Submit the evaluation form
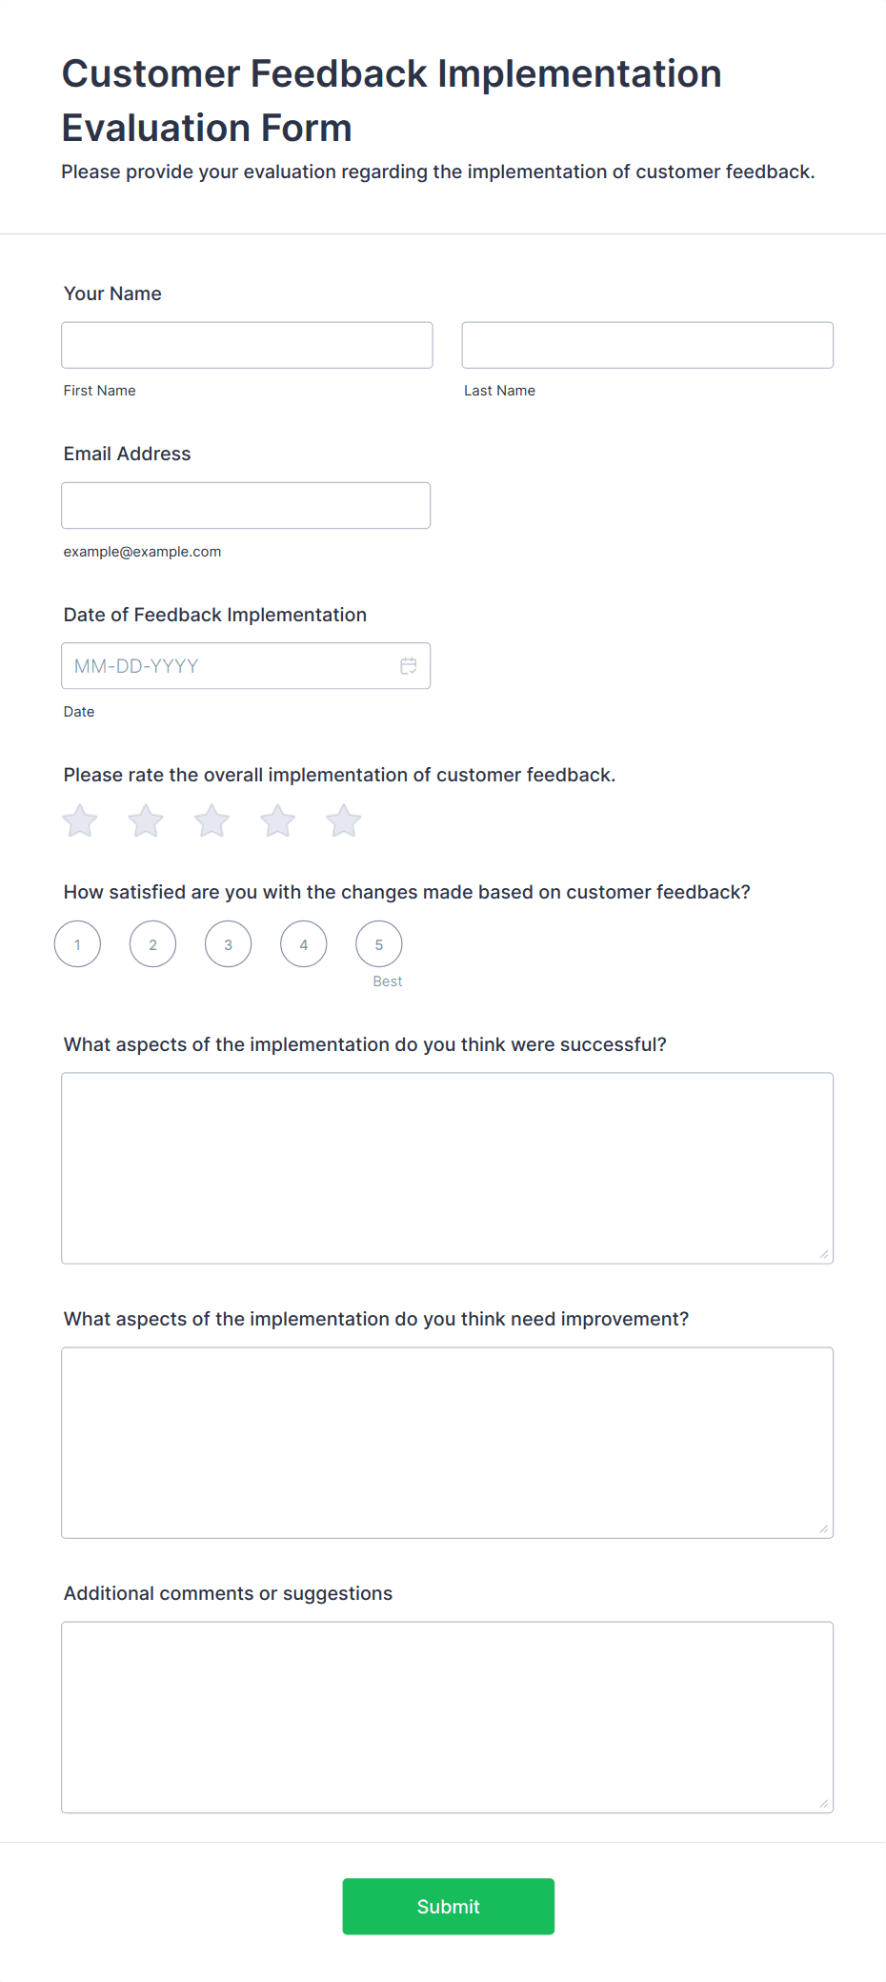Screen dimensions: 886x1982 (x=448, y=1906)
